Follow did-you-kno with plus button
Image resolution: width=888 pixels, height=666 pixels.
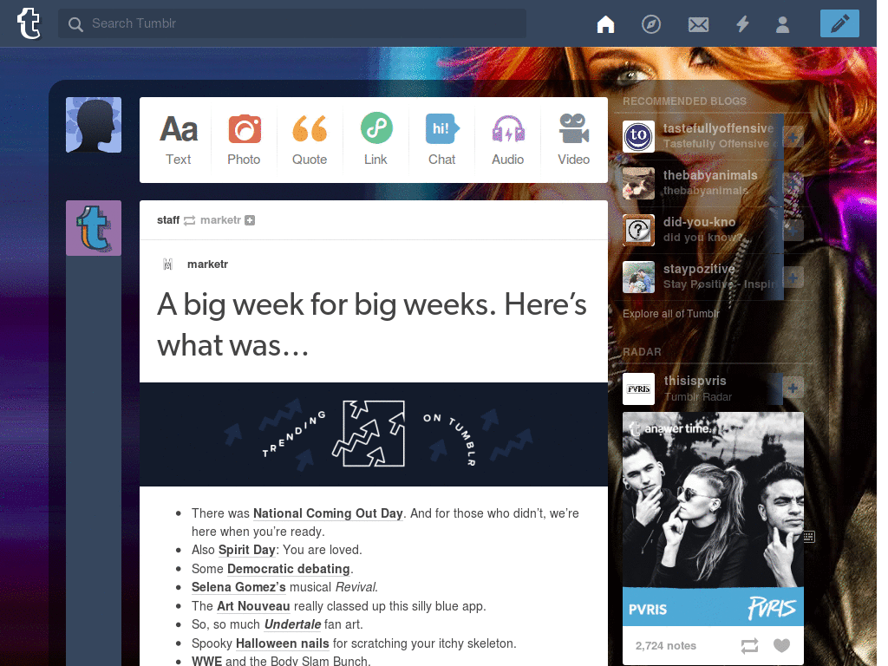(793, 231)
